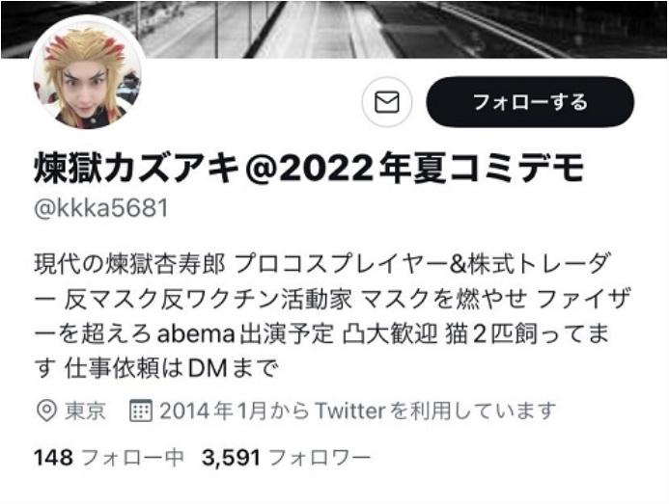The width and height of the screenshot is (669, 504).
Task: Click the 東京 location label
Action: (85, 411)
